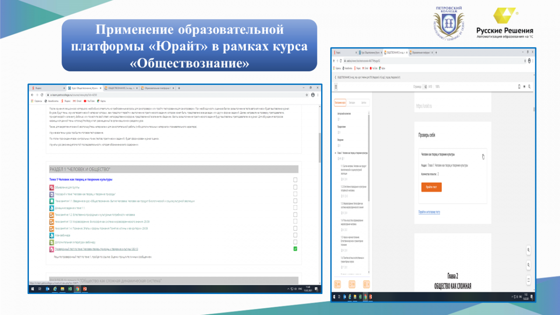
Task: Click quiz icon beside Проверочный тест по теме
Action: pos(52,249)
